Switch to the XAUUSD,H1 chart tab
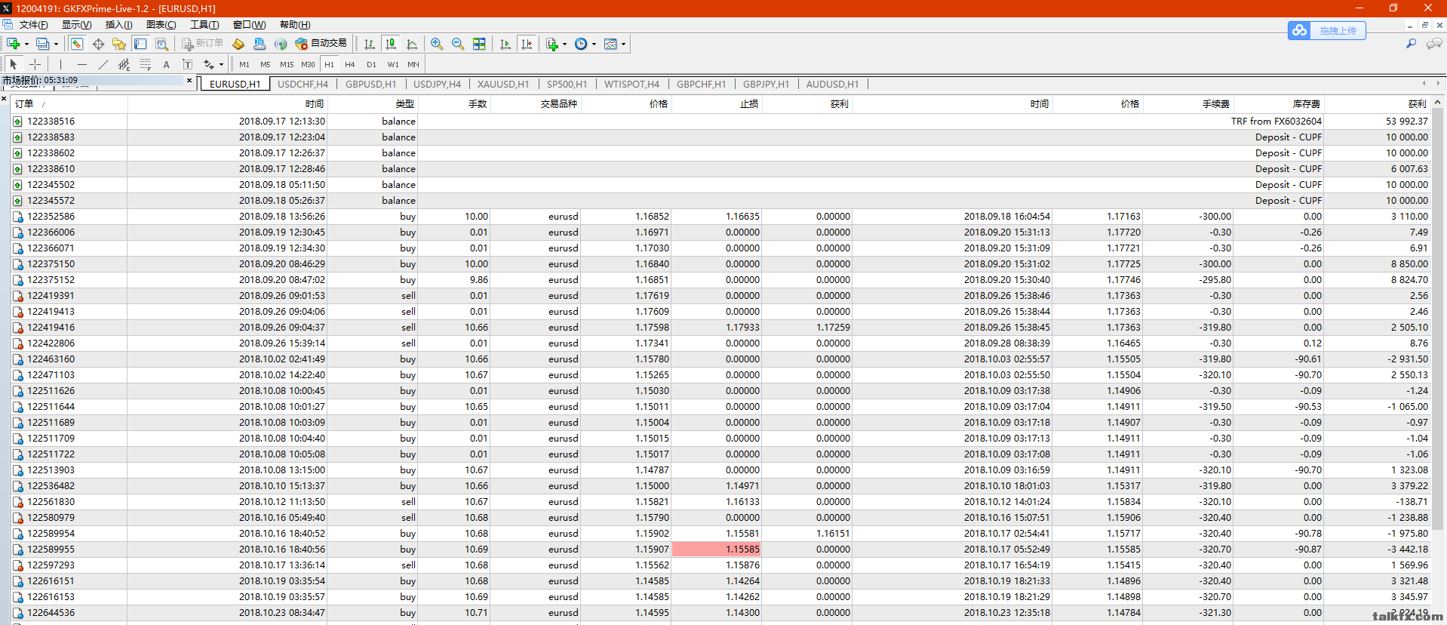The image size is (1447, 625). (503, 84)
